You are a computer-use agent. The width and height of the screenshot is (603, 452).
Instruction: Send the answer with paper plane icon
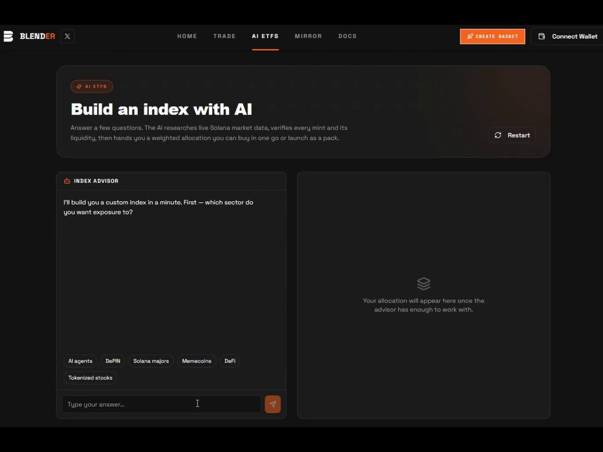point(273,404)
